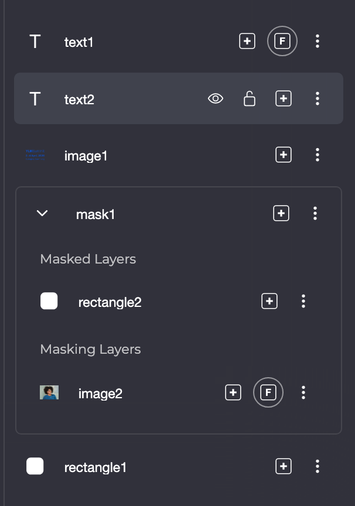Click the add plus icon on text1 row

pos(247,42)
